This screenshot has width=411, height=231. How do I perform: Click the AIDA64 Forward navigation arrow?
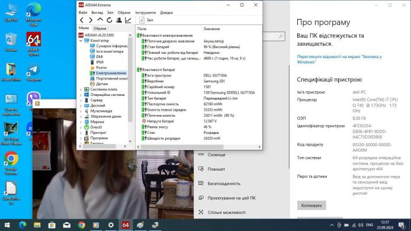pos(91,20)
